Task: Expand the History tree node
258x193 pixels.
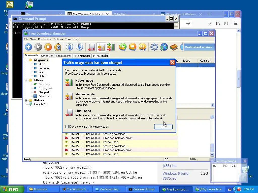Action: pos(26,100)
